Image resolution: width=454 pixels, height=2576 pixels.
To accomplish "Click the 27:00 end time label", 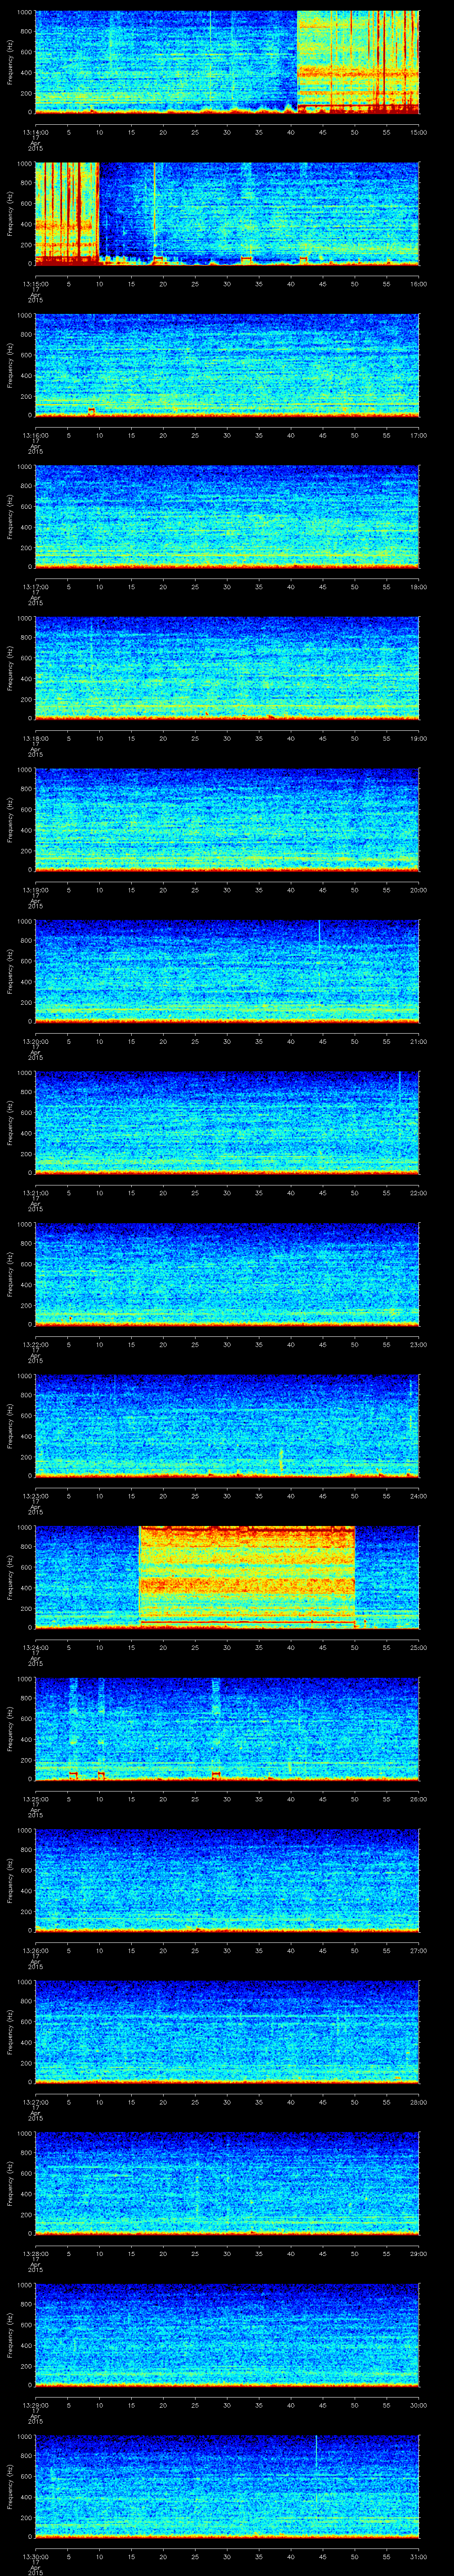I will (418, 1950).
